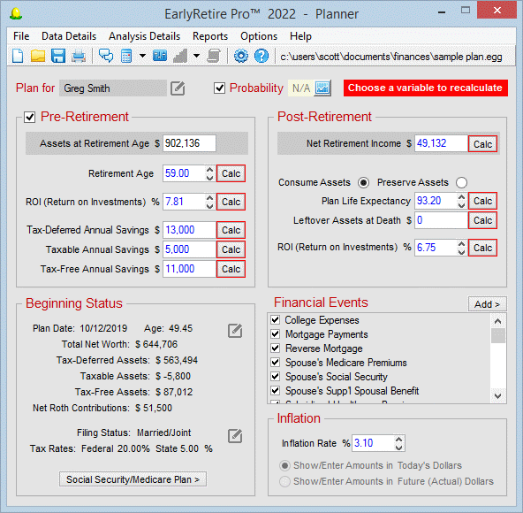The image size is (523, 513).
Task: Click Calc for Plan Life Expectancy
Action: click(482, 201)
